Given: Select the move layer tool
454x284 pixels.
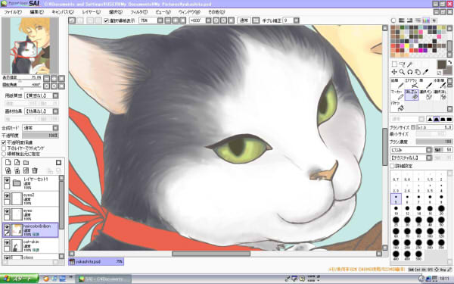Looking at the screenshot, I should pyautogui.click(x=394, y=72).
